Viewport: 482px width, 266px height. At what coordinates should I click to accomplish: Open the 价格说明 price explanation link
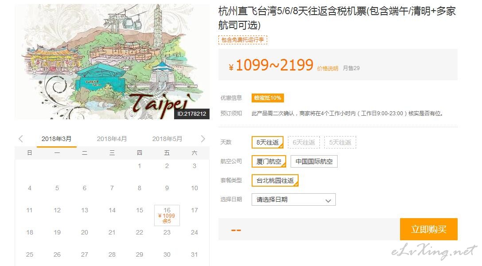point(328,69)
